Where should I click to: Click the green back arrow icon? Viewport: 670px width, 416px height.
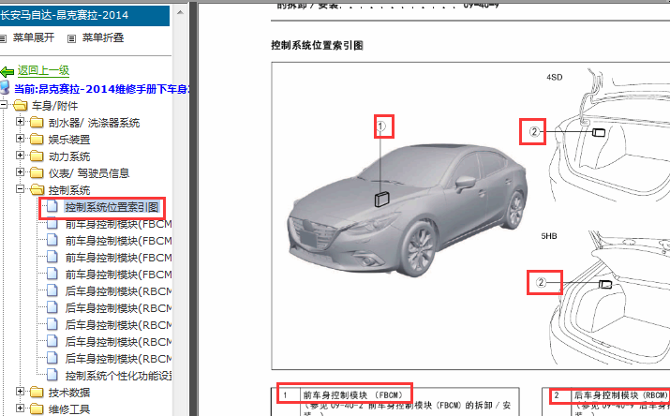coord(7,72)
